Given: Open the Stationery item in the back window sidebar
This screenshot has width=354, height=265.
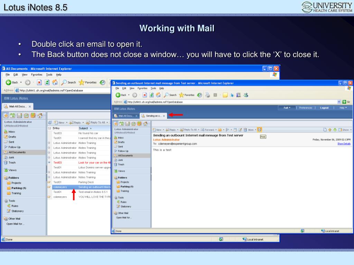Looking at the screenshot, I should (15, 211).
